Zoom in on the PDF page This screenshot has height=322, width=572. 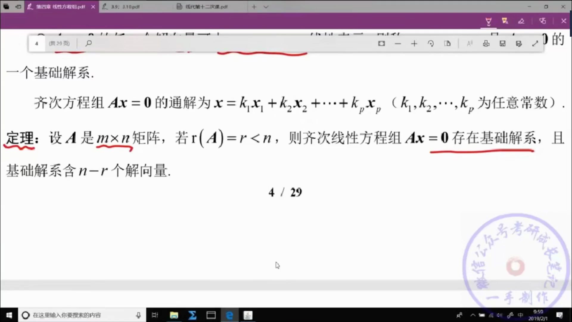(414, 44)
